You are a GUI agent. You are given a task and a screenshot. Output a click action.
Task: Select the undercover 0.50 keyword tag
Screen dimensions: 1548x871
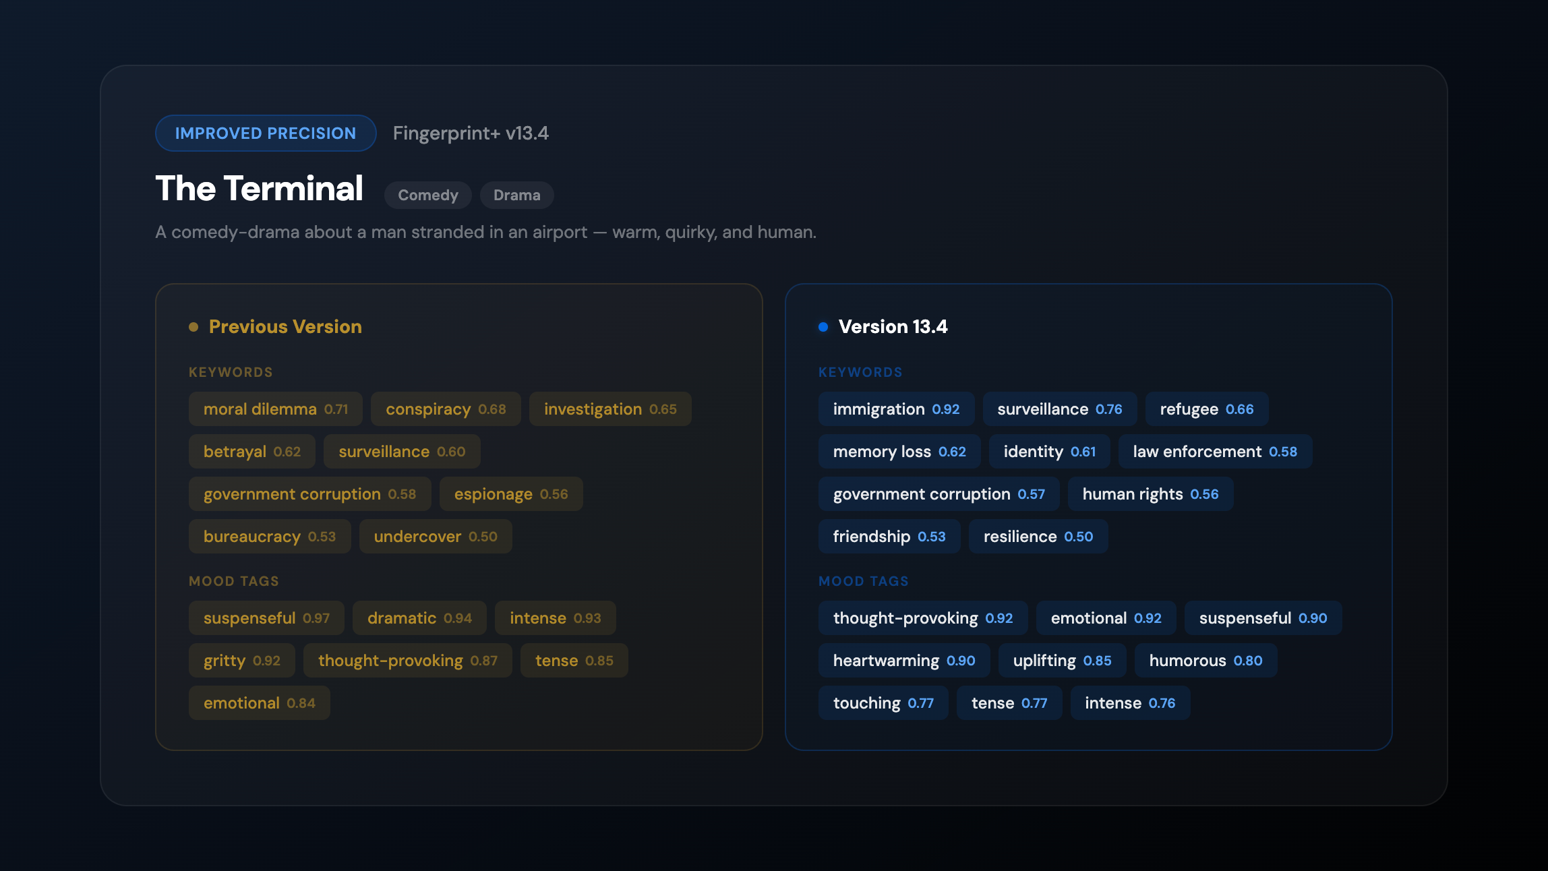435,537
